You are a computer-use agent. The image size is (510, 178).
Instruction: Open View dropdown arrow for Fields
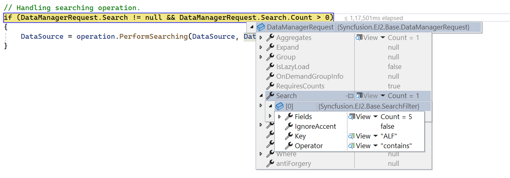pos(375,117)
